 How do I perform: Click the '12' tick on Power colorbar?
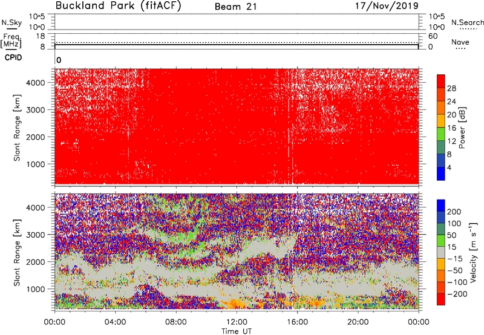pos(451,141)
